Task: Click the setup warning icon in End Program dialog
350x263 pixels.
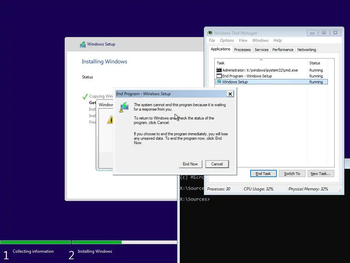Action: (x=124, y=107)
